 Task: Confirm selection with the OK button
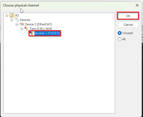(x=128, y=16)
